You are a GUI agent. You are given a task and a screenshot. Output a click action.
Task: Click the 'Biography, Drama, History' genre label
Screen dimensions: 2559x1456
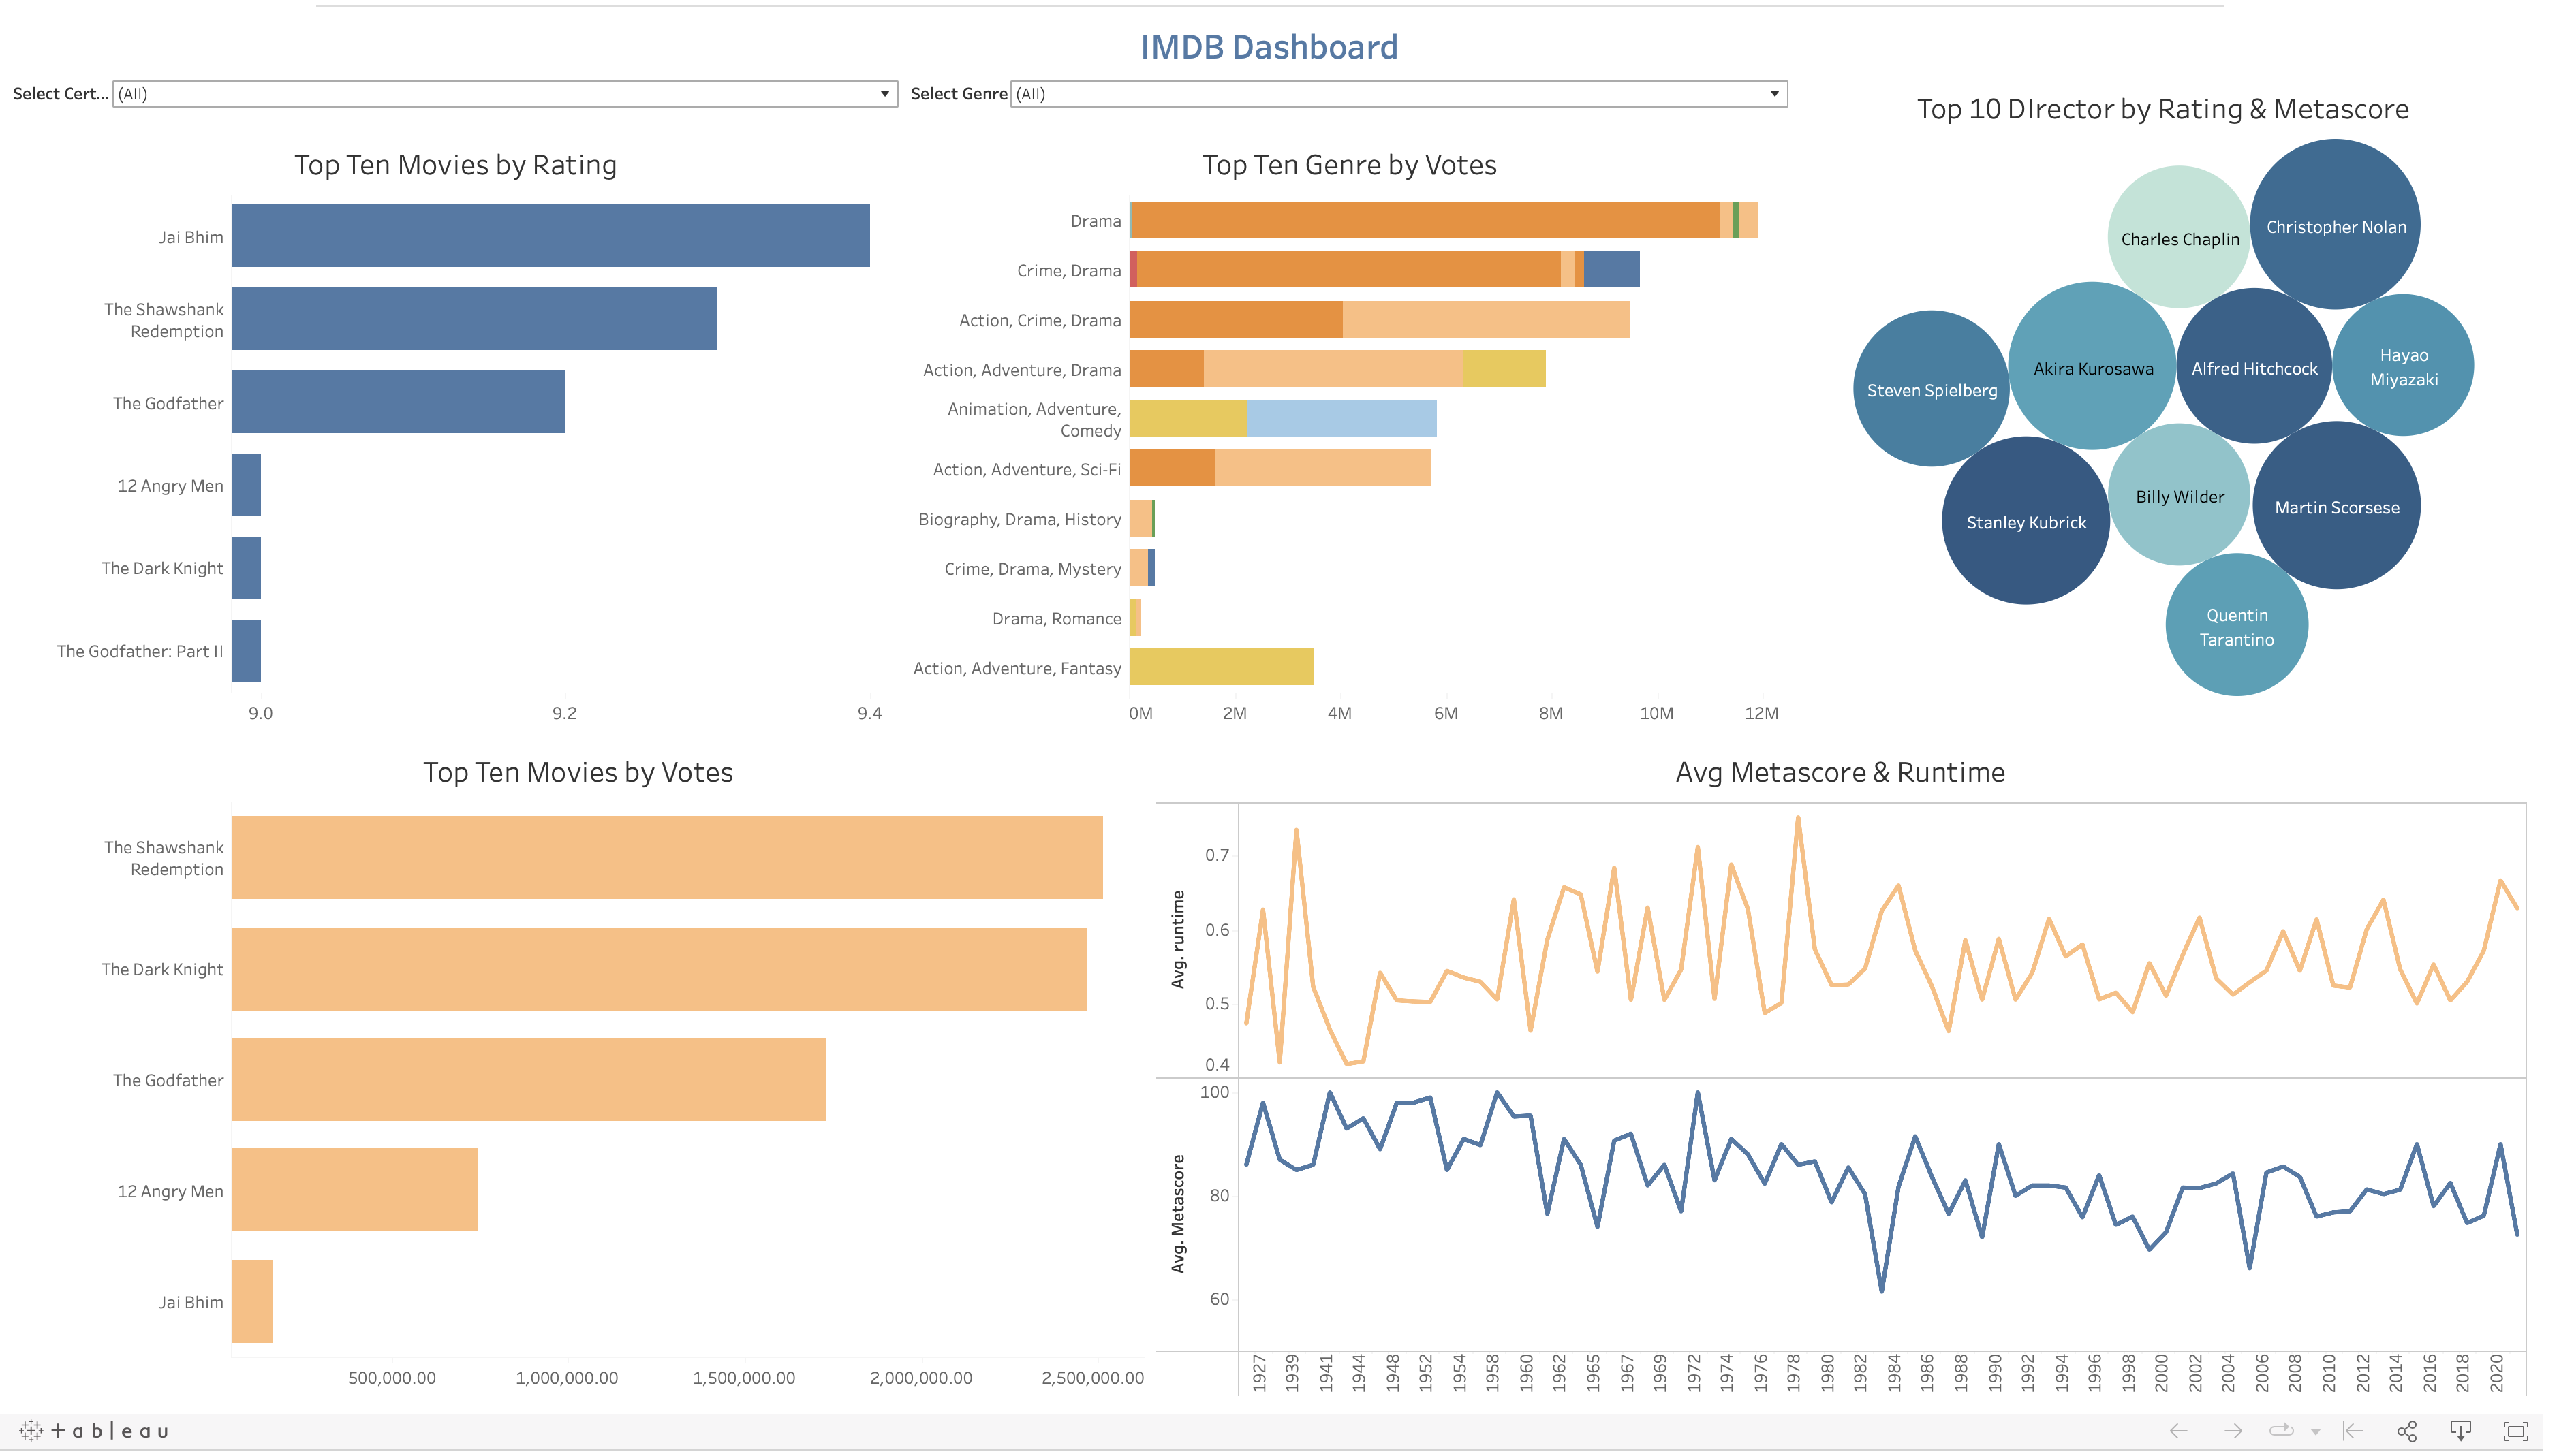pos(1019,519)
